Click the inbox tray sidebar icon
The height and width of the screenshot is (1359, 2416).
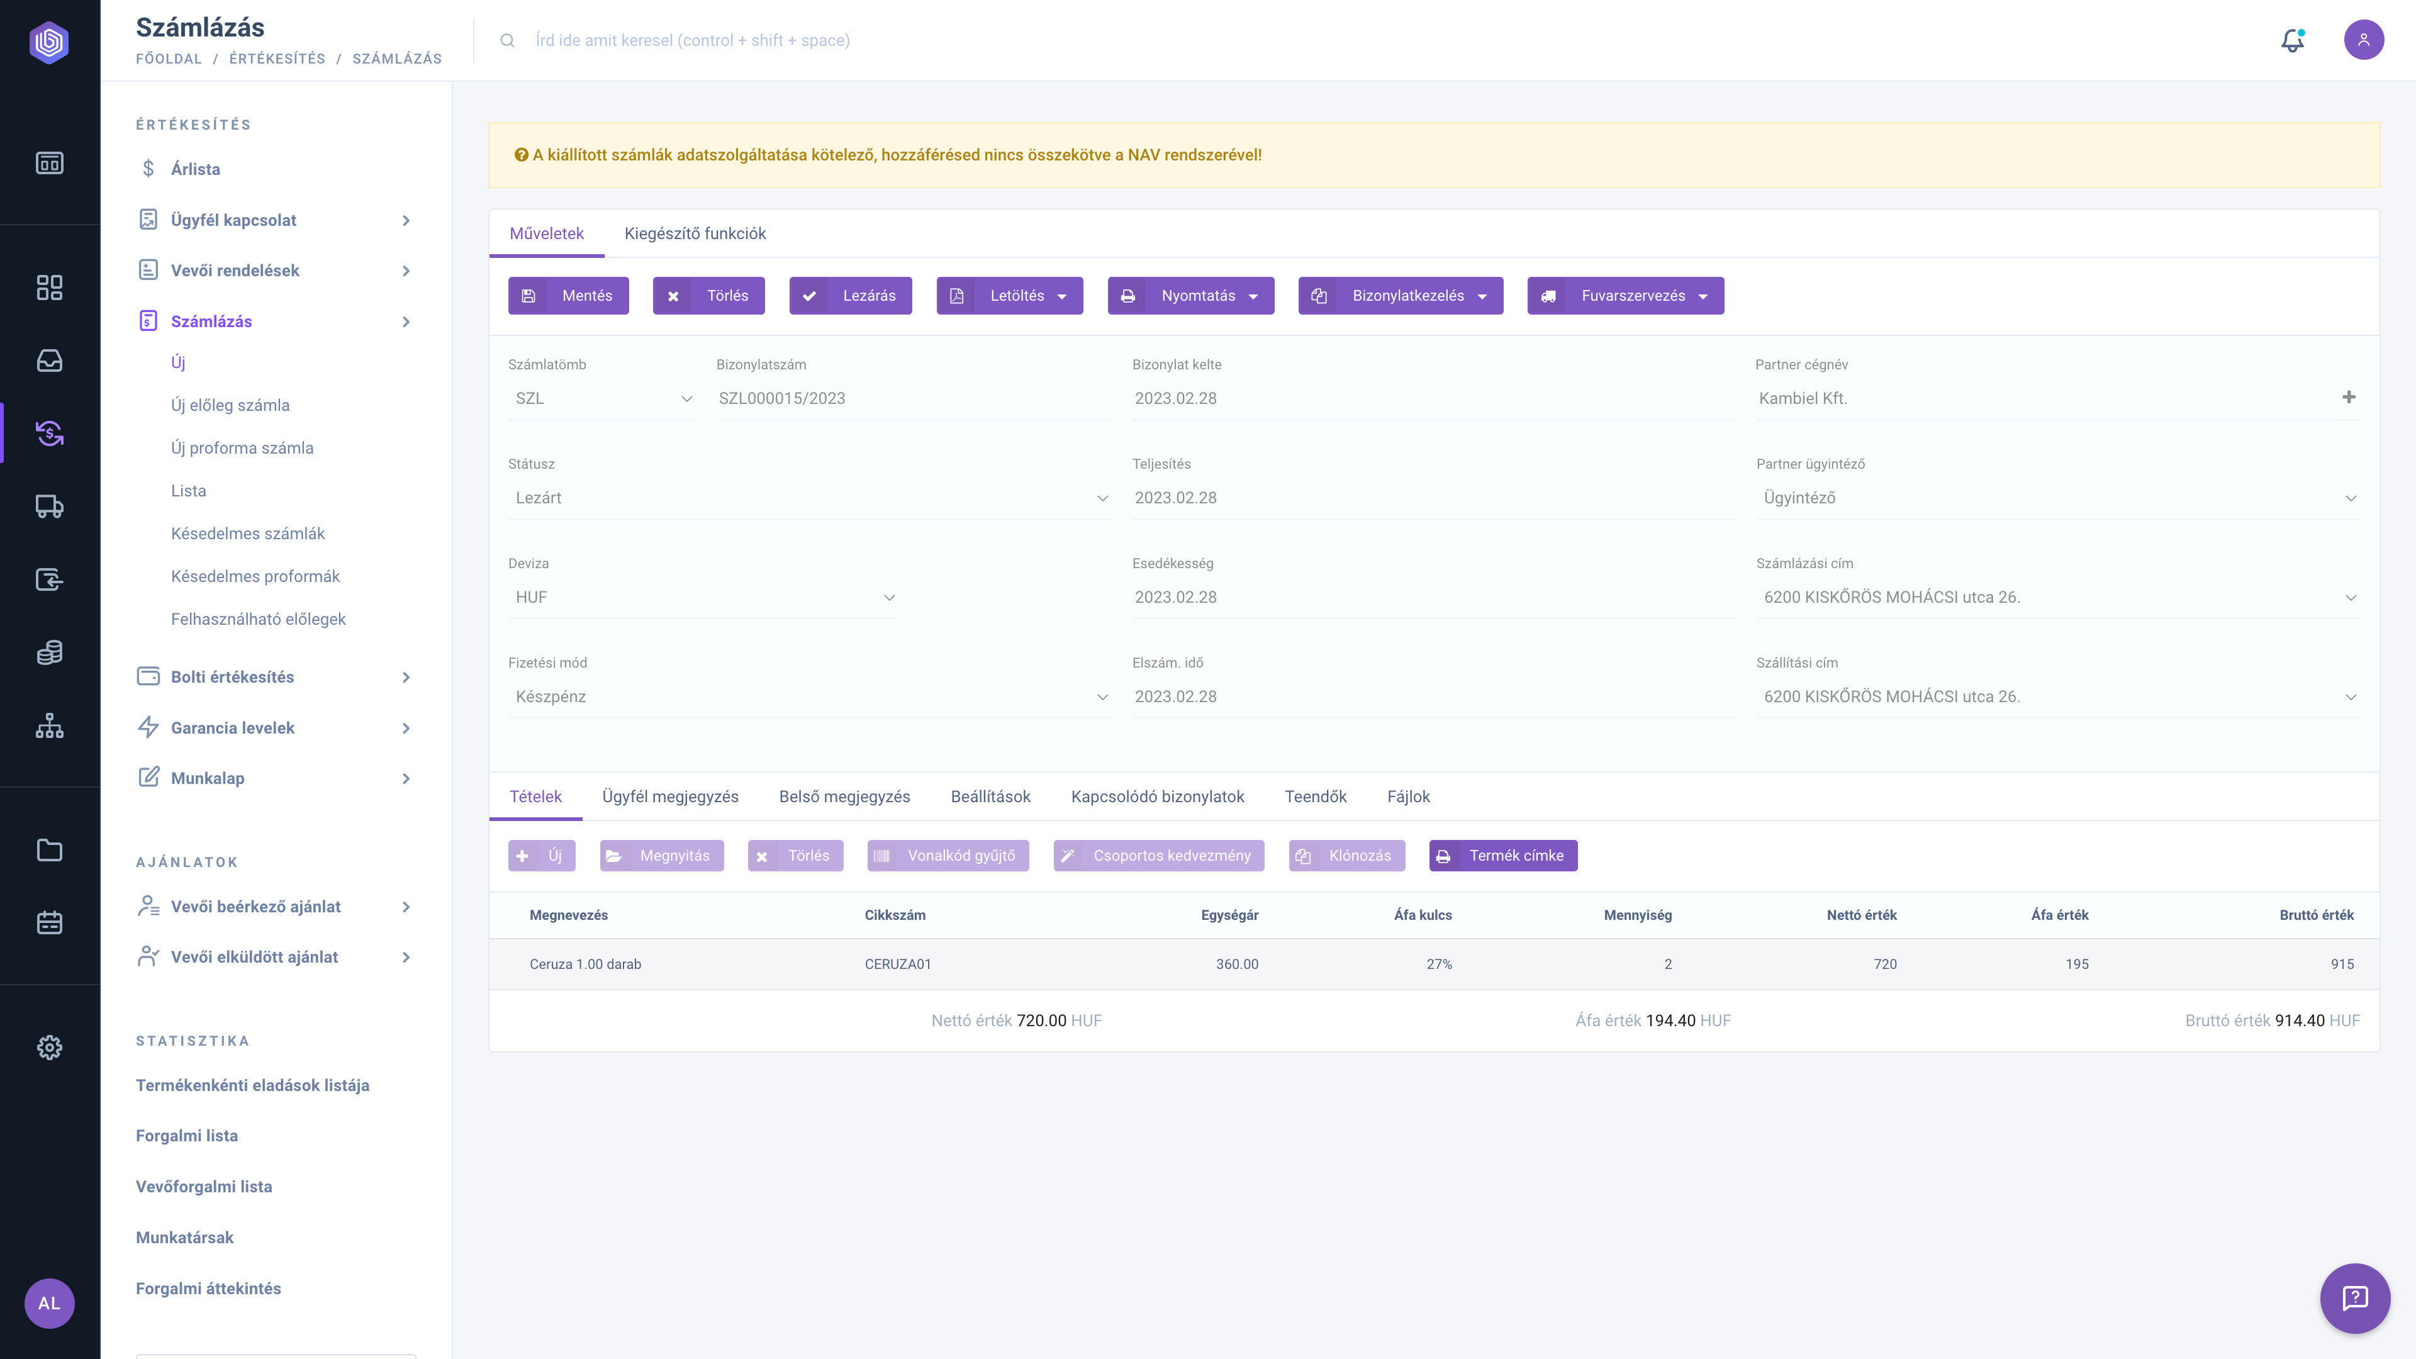coord(50,360)
